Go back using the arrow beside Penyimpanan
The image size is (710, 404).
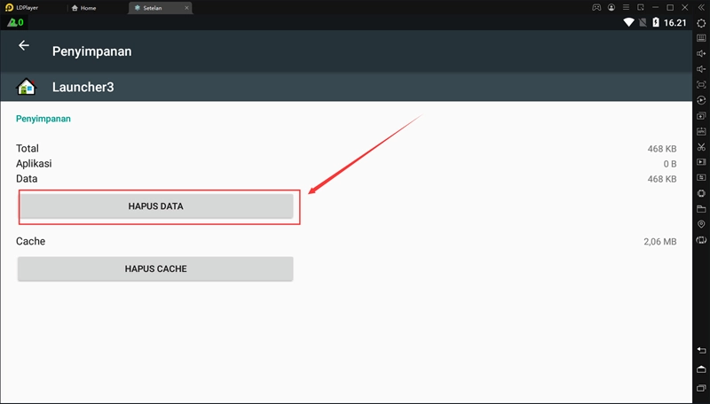pyautogui.click(x=24, y=45)
